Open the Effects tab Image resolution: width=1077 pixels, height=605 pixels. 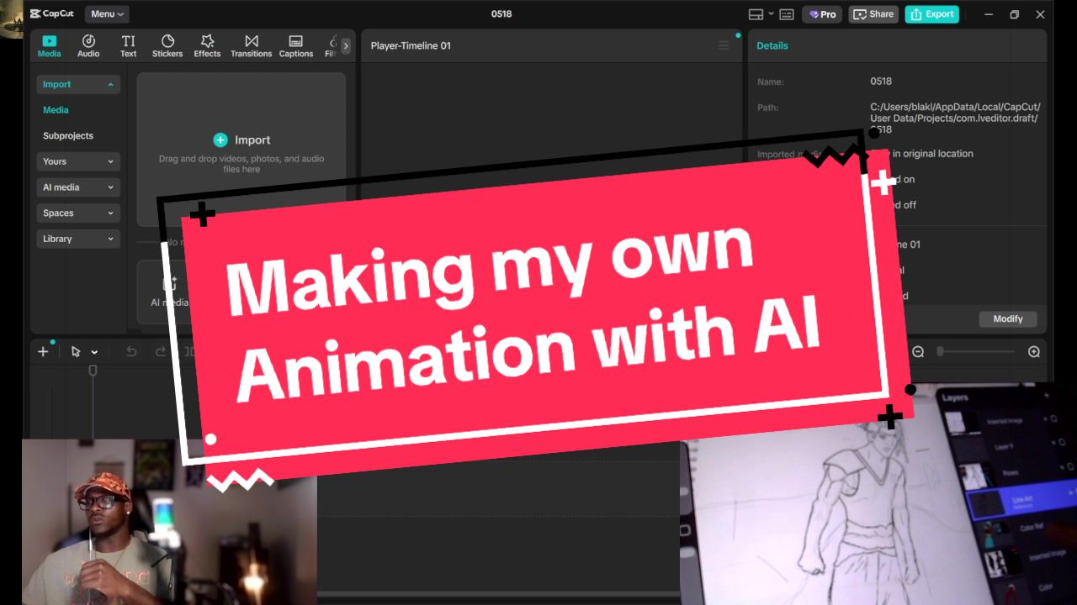pyautogui.click(x=207, y=46)
